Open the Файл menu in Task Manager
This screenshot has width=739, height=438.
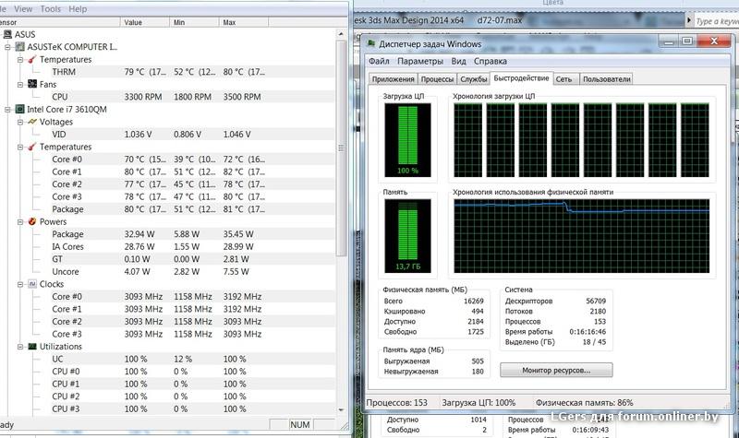pos(379,61)
